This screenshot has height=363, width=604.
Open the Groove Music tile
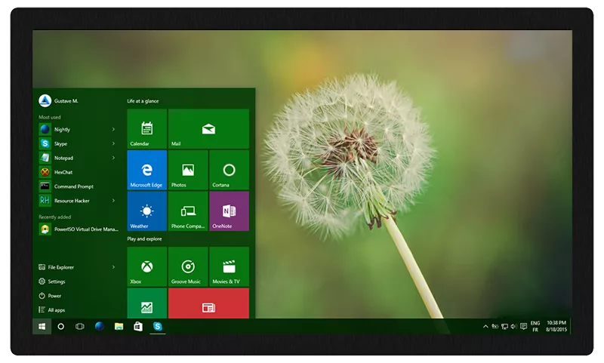click(188, 266)
